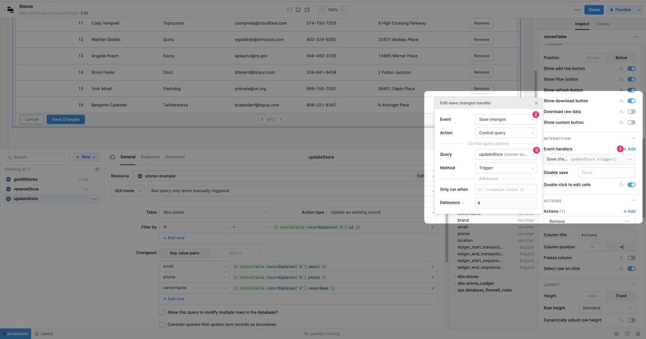The width and height of the screenshot is (646, 339).
Task: Open the three-dots menu beside Share
Action: point(577,10)
